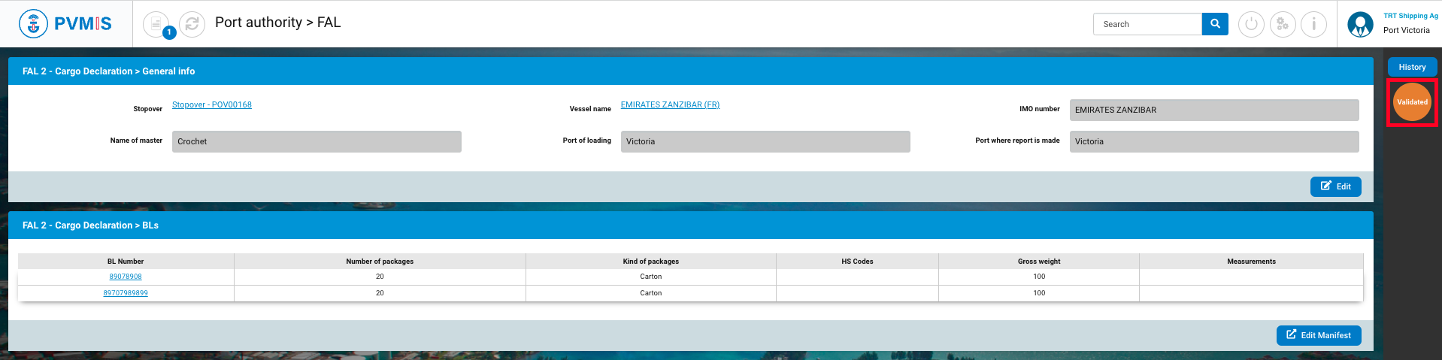Open the EMIRATES ZANZIBAR (FR) vessel link

point(670,104)
